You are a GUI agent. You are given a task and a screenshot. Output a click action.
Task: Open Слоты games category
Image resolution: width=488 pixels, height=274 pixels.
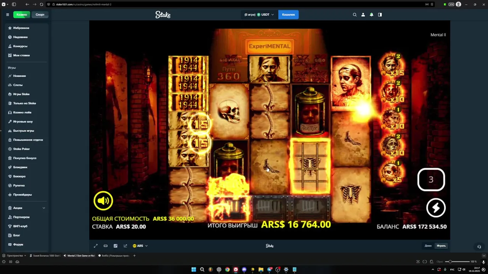tap(27, 85)
